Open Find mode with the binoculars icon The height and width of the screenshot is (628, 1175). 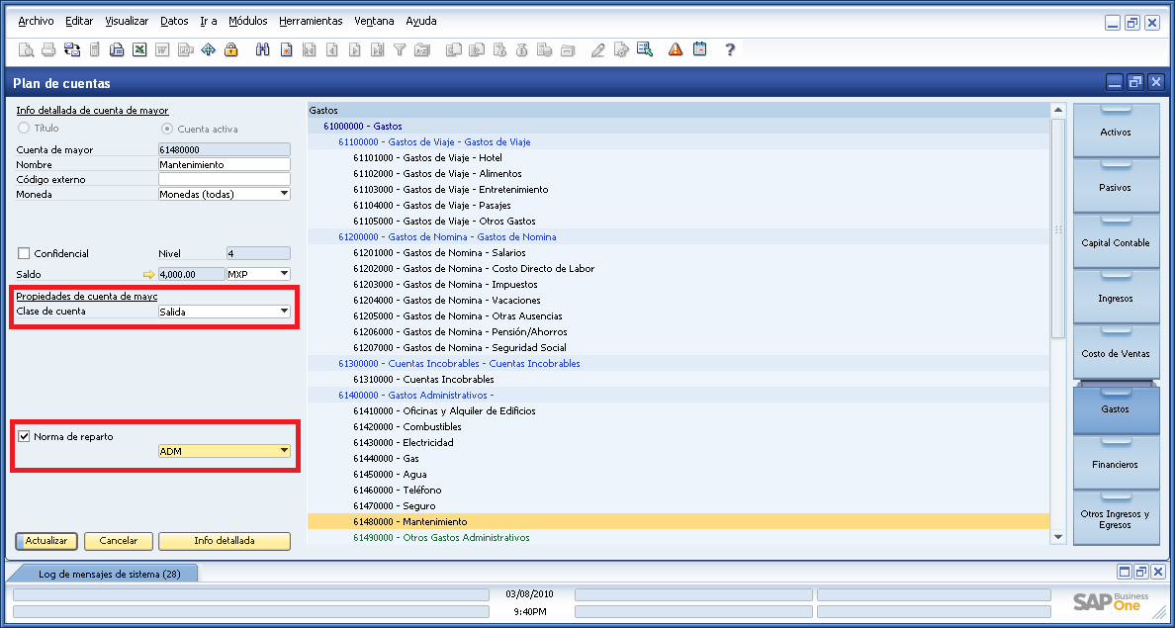[x=262, y=49]
